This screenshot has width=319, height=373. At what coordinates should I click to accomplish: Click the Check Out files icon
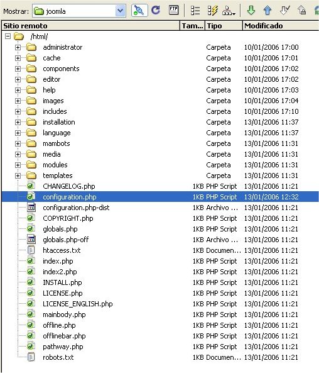point(284,11)
